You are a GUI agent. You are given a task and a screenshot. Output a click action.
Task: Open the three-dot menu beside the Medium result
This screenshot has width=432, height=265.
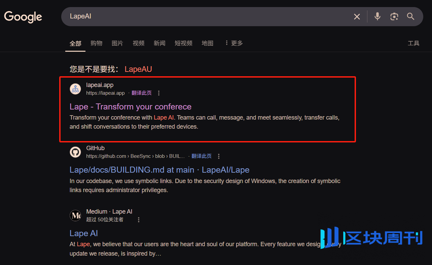[x=139, y=220]
